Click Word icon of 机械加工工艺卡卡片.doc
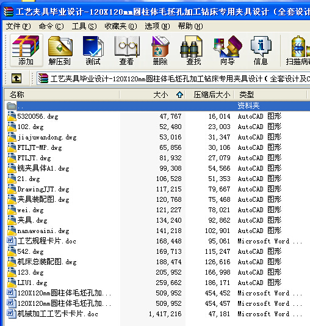310x326 pixels. [12, 314]
